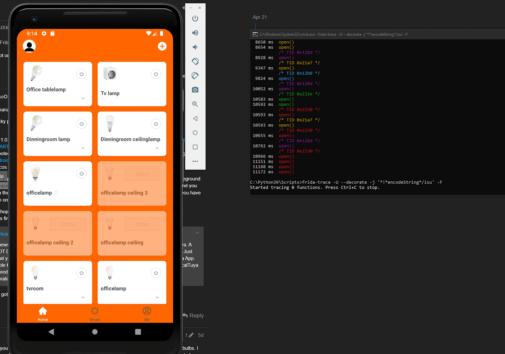Screen dimensions: 505x354
Task: Open offline officelamp ceiling 2 card
Action: tap(57, 233)
